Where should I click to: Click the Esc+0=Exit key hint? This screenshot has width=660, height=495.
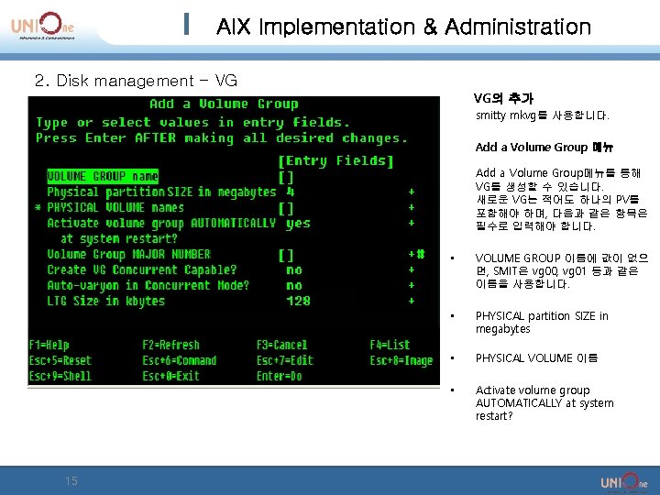170,376
